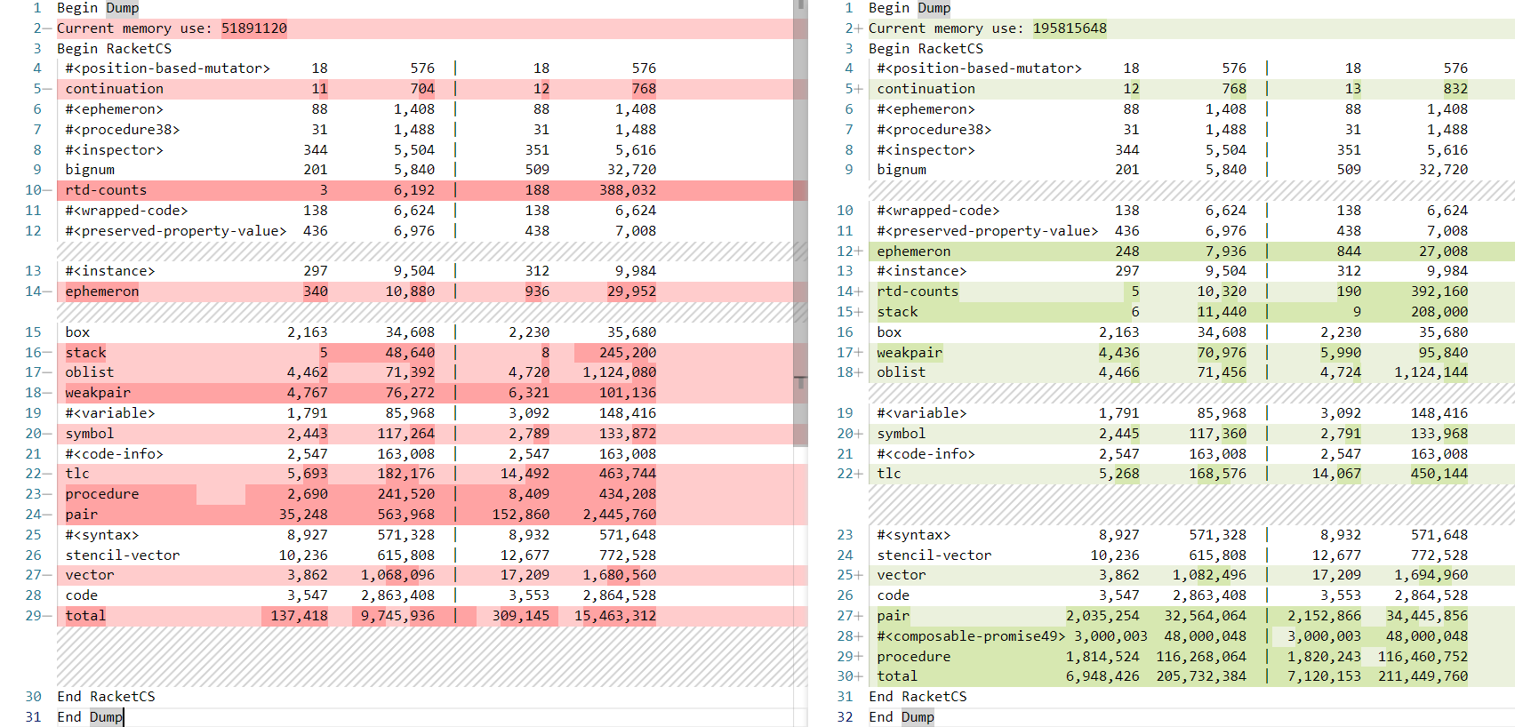Select 'continuation' in the right pane
1515x727 pixels.
[926, 89]
